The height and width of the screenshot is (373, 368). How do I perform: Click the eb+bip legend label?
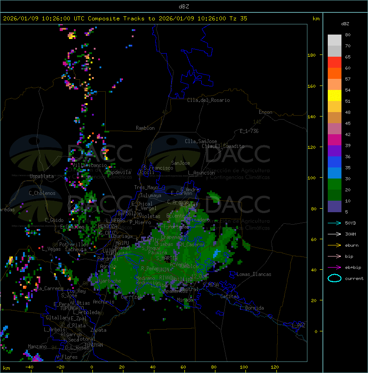pyautogui.click(x=353, y=268)
